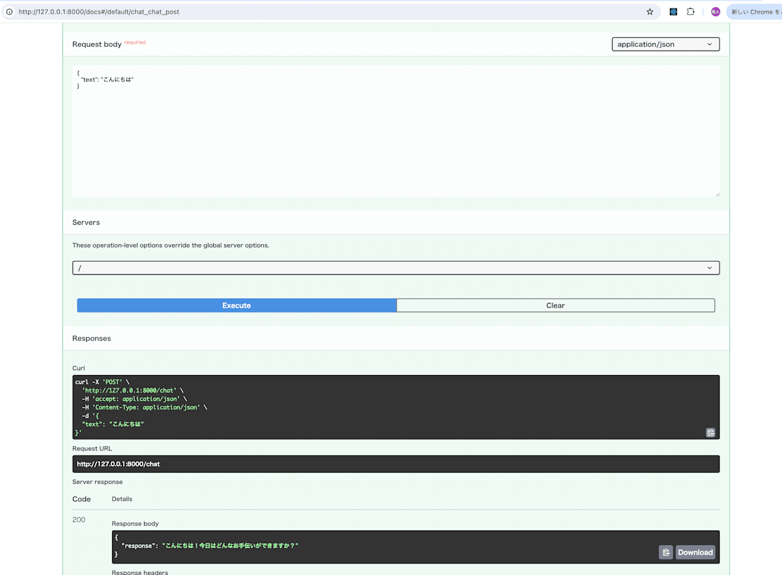Click the Server response label
The width and height of the screenshot is (782, 575).
(x=98, y=482)
